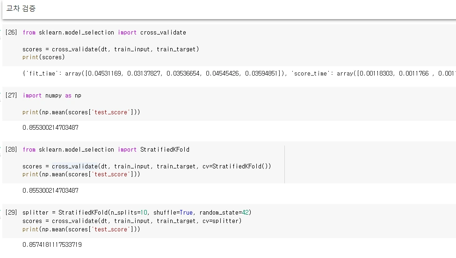456x258 pixels.
Task: Click the 교차 검증 section heading
Action: coord(21,8)
